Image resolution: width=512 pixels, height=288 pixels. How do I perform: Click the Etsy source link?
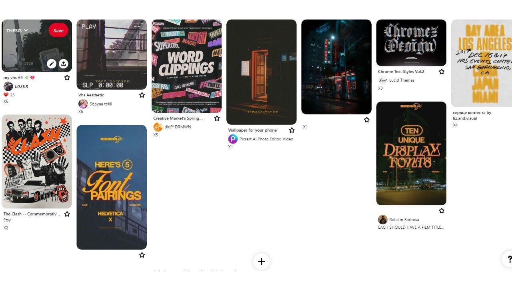coord(7,220)
